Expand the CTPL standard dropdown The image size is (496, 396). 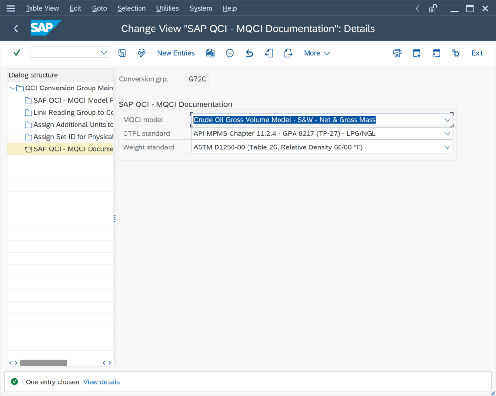pos(447,133)
